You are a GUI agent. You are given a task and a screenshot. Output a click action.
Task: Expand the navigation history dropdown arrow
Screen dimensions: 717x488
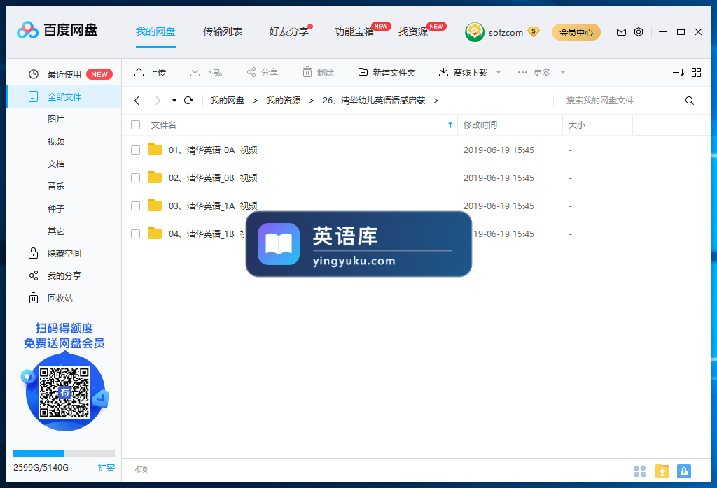point(174,101)
